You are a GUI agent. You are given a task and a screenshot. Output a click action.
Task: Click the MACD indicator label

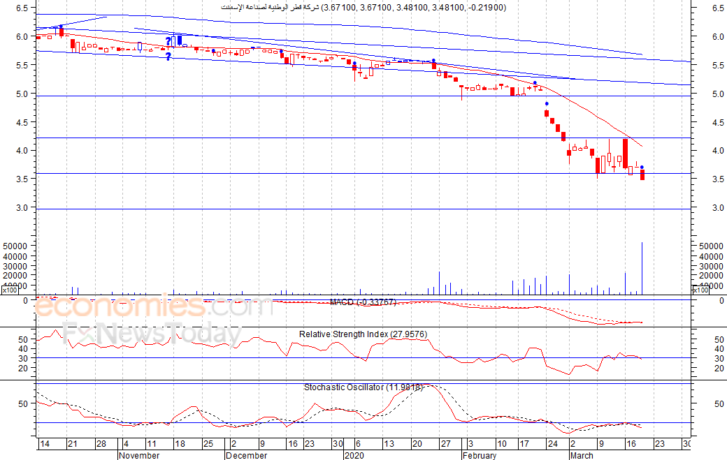tap(363, 302)
